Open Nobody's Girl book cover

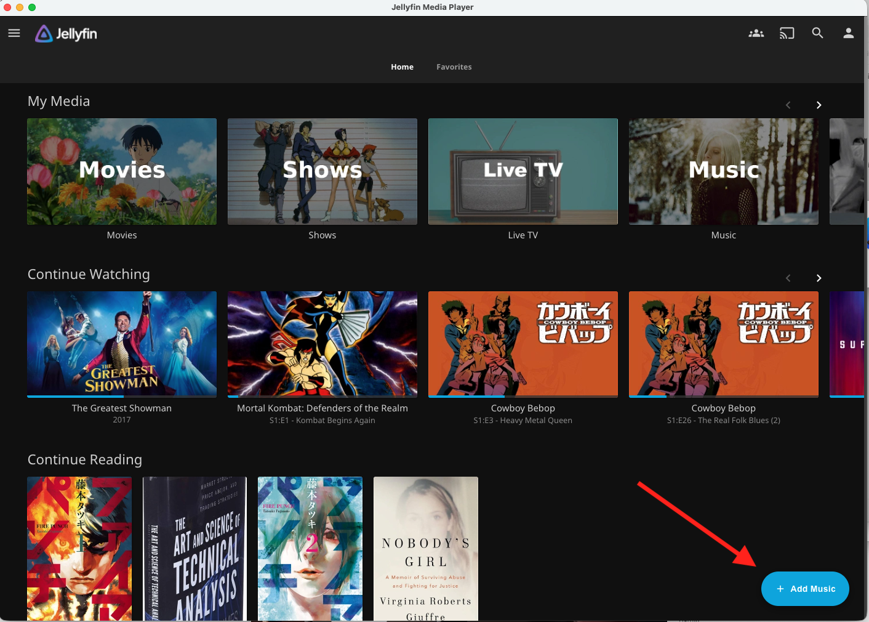click(426, 549)
